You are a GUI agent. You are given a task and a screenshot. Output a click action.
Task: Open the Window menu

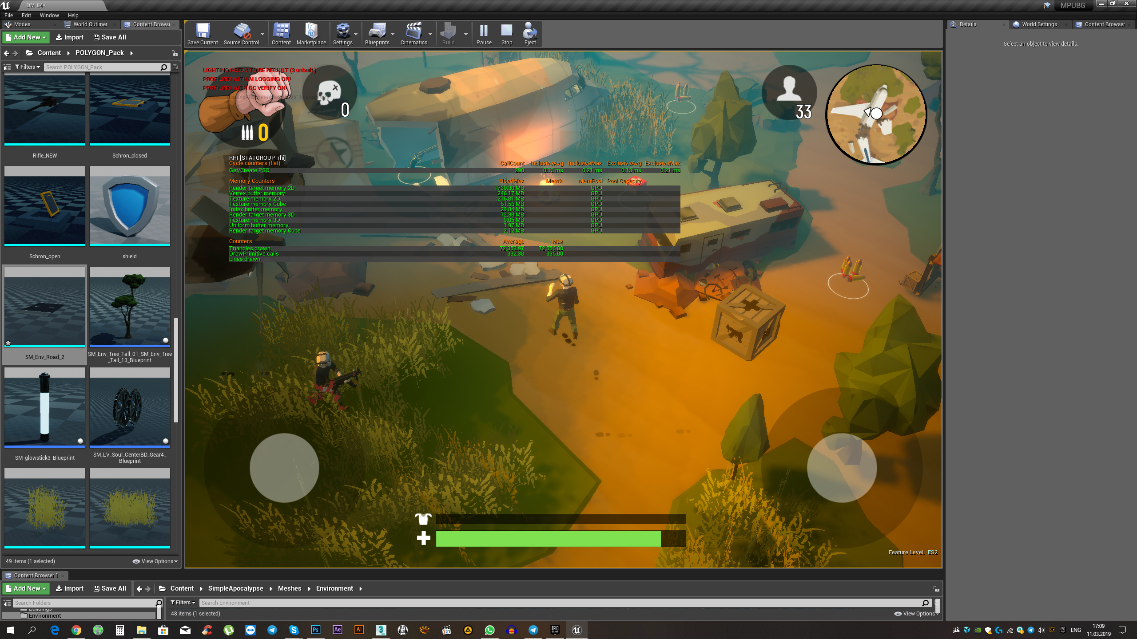click(x=49, y=15)
